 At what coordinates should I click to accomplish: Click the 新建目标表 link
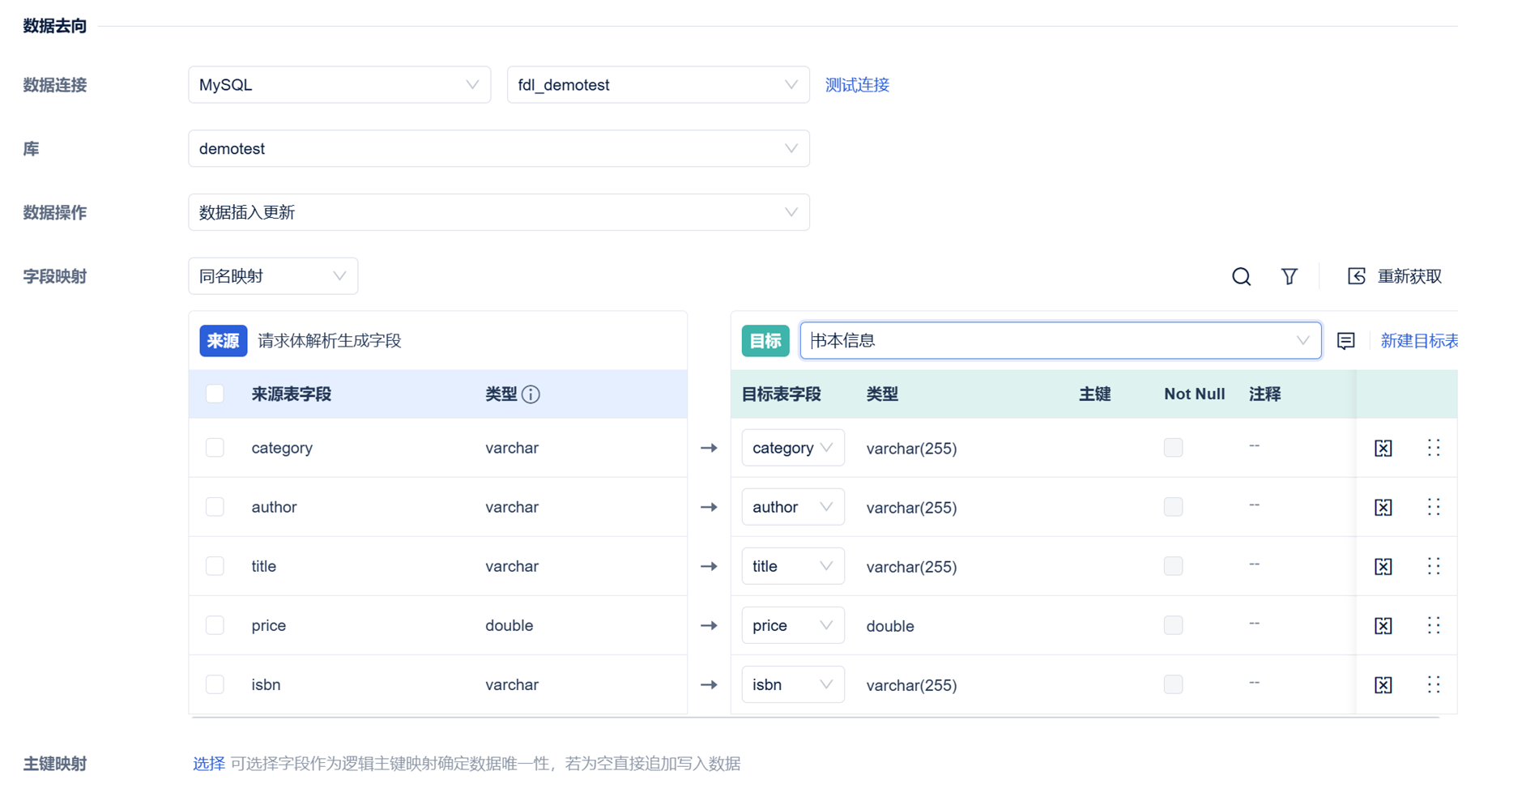pyautogui.click(x=1419, y=341)
